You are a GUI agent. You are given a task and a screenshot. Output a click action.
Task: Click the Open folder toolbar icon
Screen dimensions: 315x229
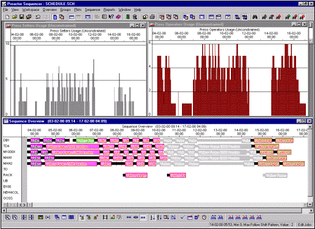point(14,17)
